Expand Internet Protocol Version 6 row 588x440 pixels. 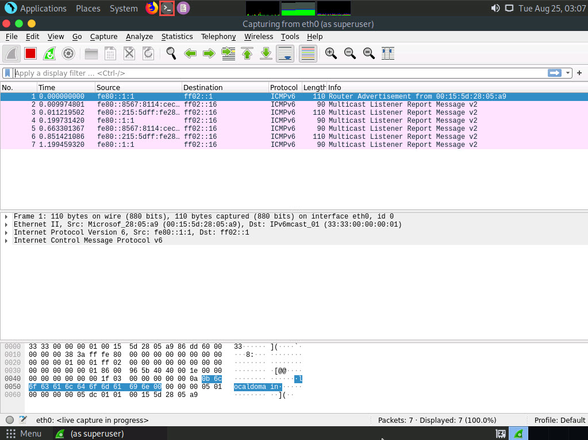coord(6,232)
